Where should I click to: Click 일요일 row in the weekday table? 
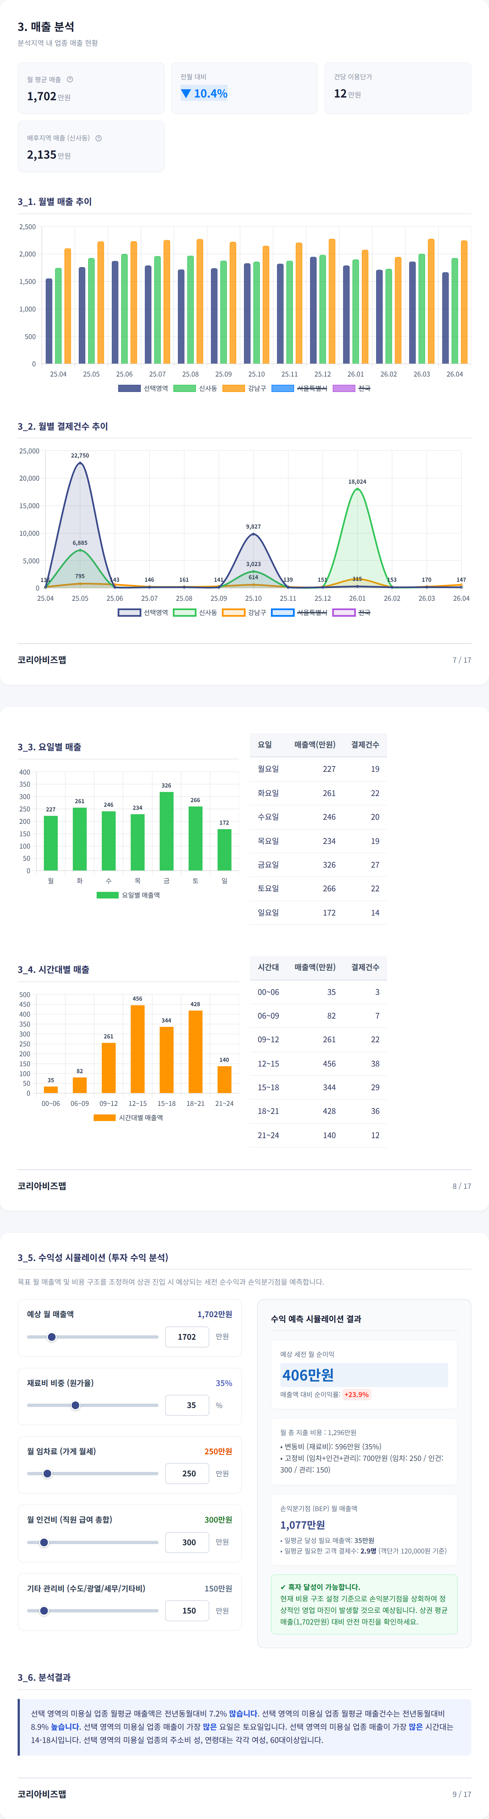pyautogui.click(x=318, y=913)
